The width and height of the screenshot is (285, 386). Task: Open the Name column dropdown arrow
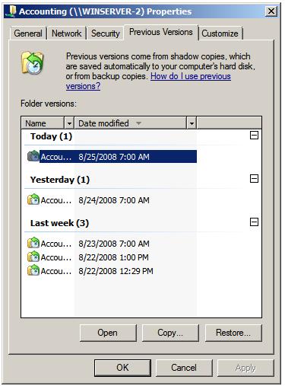(x=69, y=123)
